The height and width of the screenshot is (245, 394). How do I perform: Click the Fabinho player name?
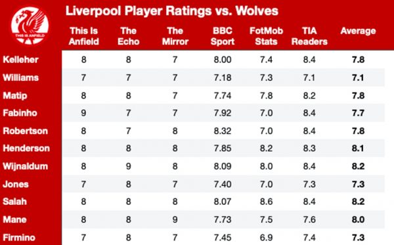[x=20, y=113]
